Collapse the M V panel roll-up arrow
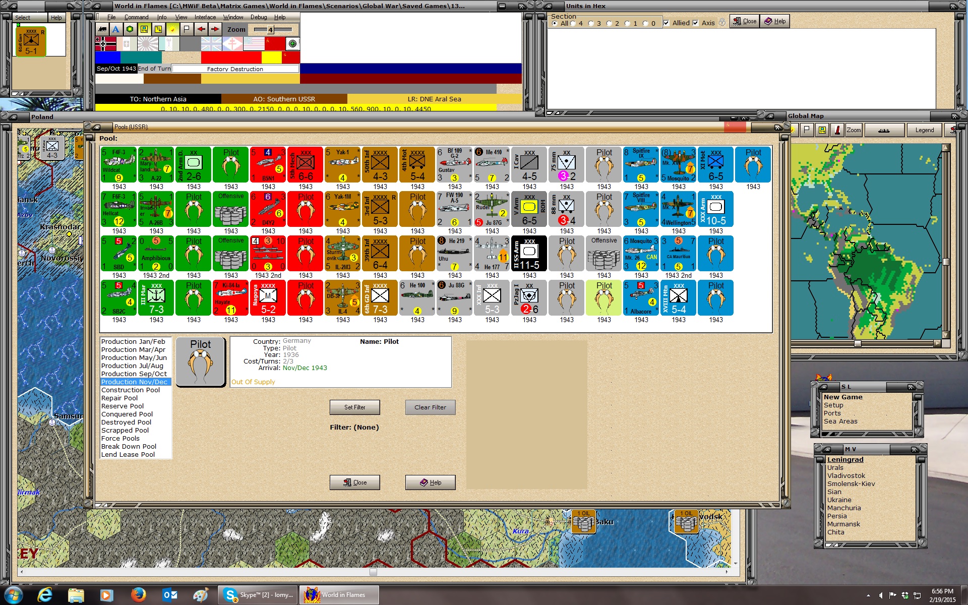Image resolution: width=968 pixels, height=605 pixels. click(x=827, y=449)
